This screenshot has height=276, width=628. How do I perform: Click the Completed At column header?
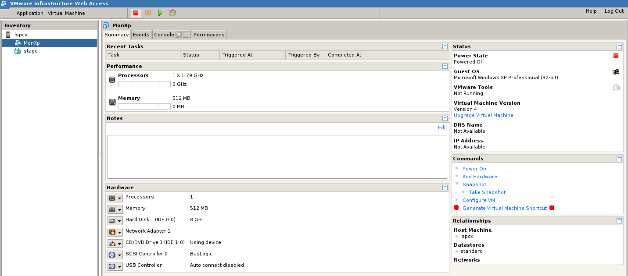pos(387,55)
